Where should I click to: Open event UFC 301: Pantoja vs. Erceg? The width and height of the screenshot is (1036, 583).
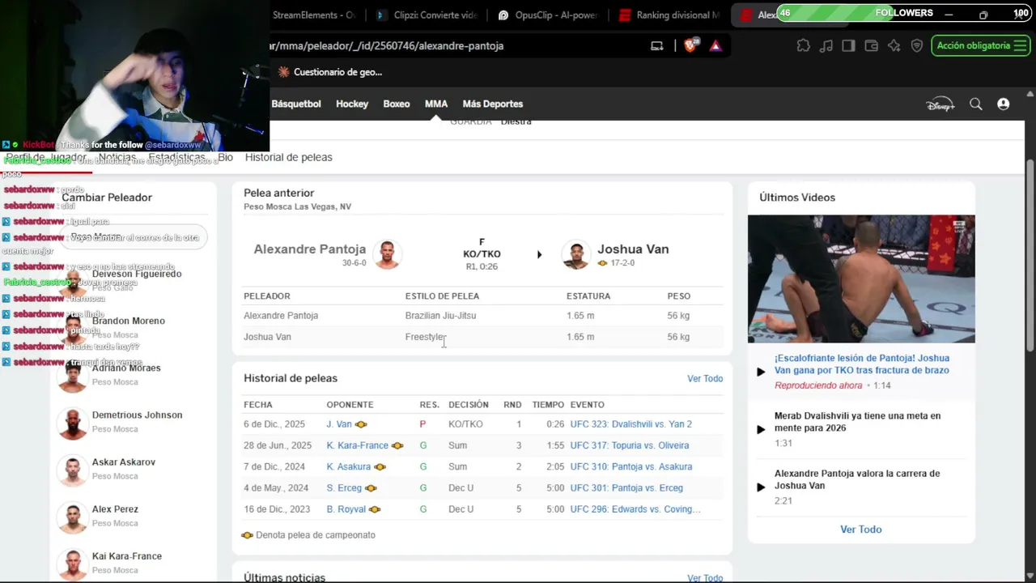(626, 487)
